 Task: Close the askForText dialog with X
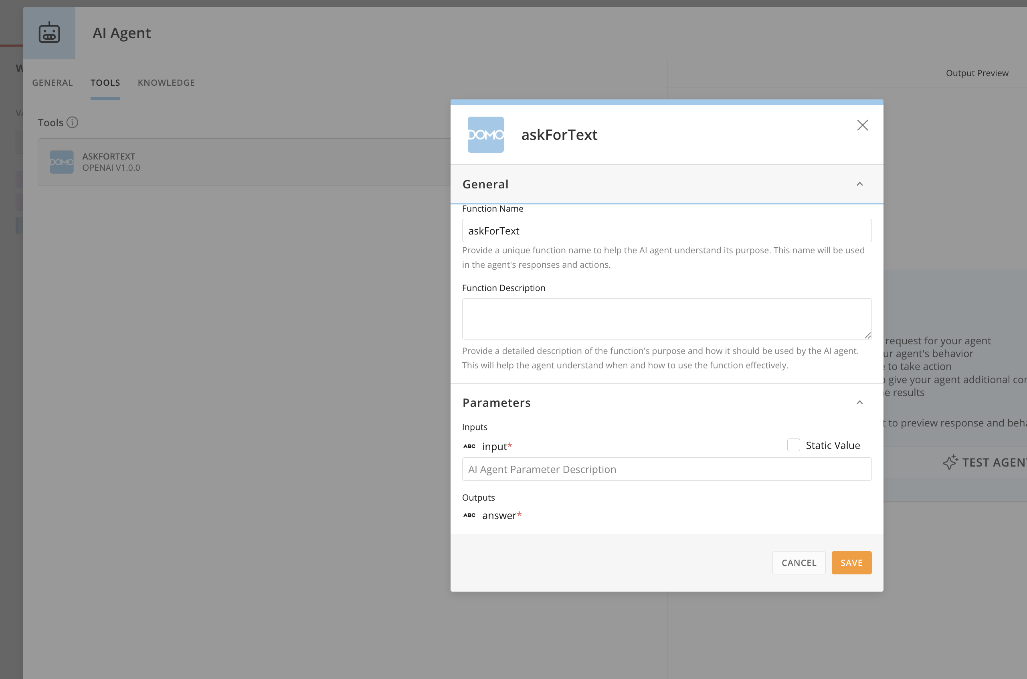point(862,125)
